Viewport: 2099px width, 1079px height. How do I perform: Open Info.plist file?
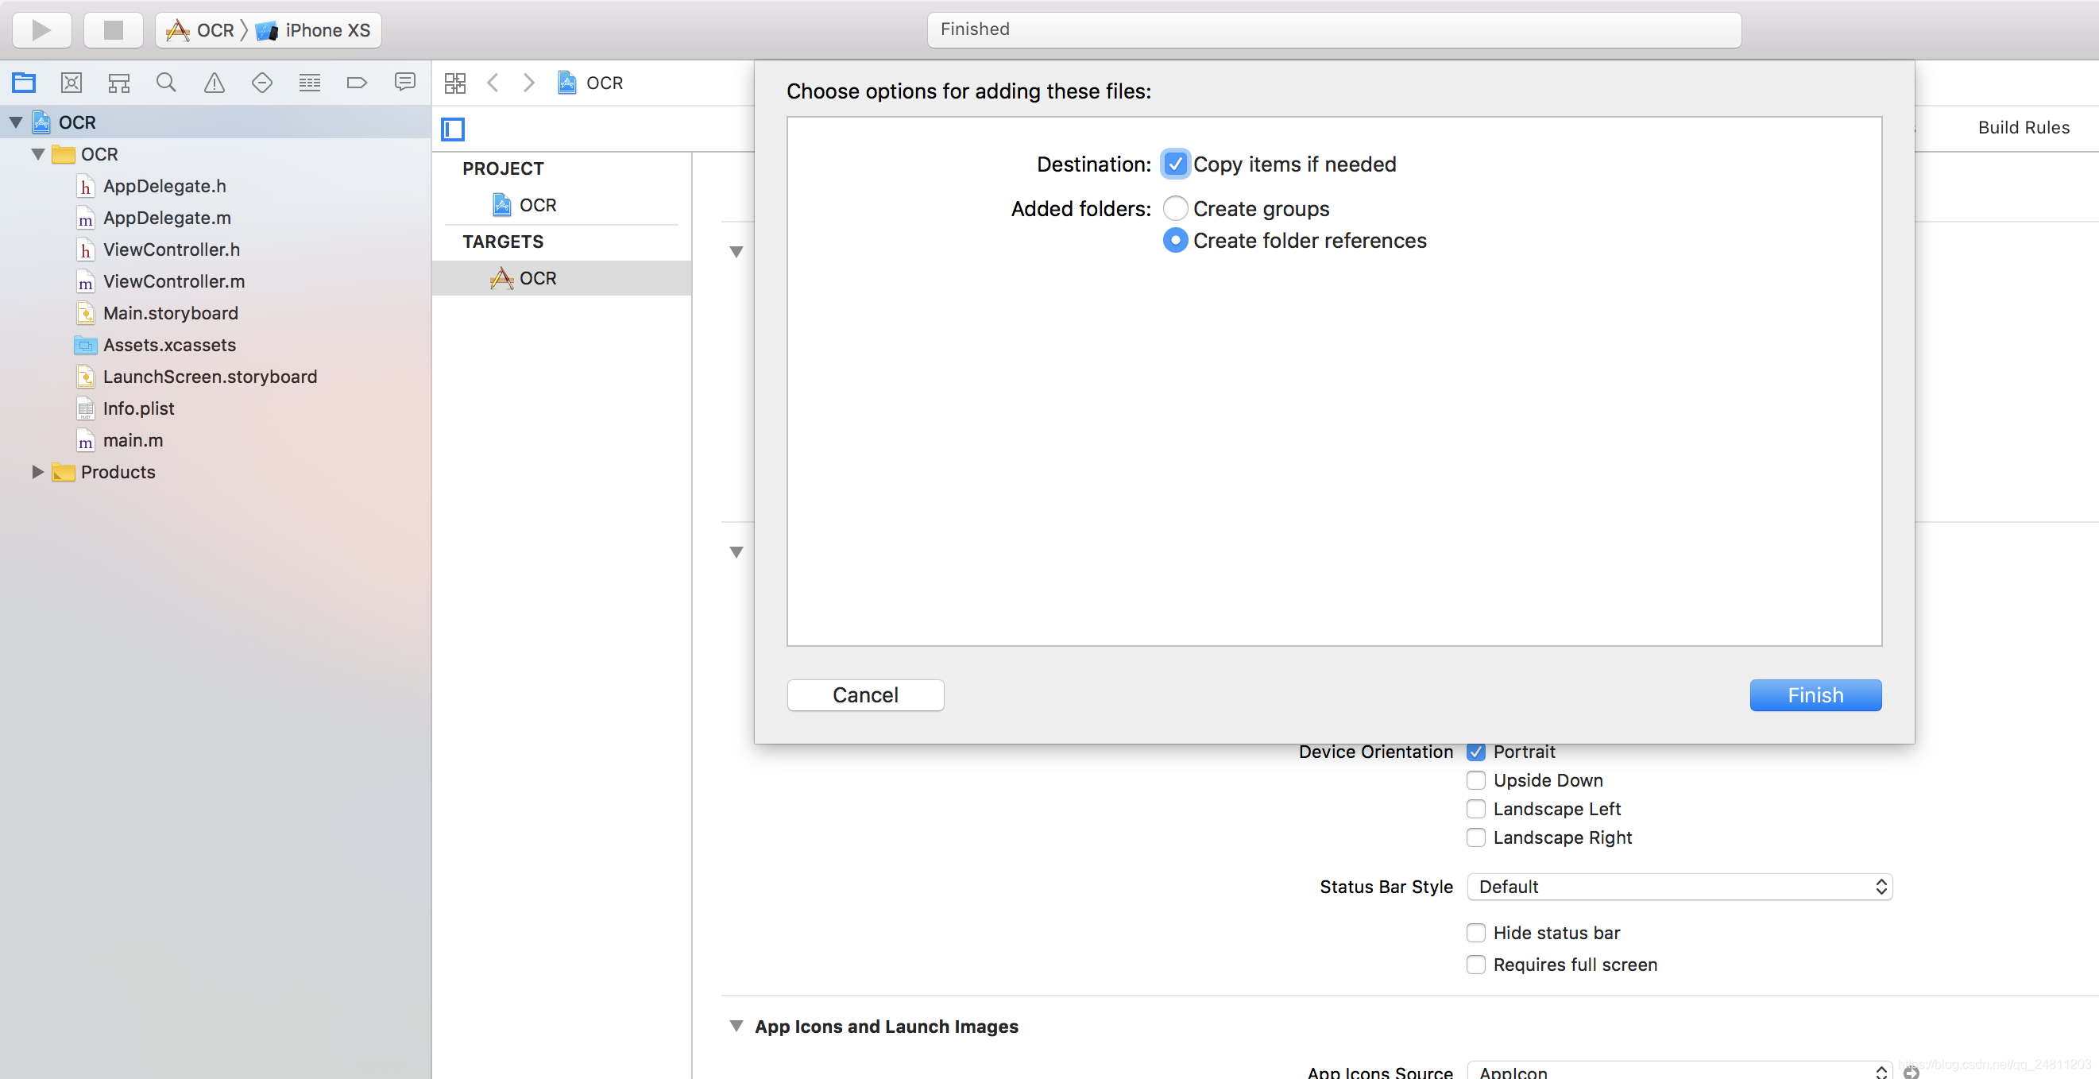point(137,408)
